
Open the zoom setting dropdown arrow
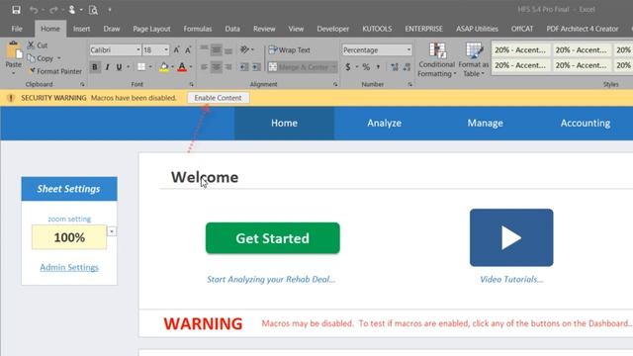coord(112,231)
